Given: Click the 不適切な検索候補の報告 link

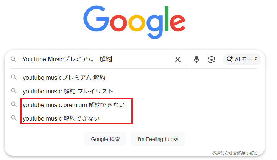Looking at the screenshot, I should point(235,153).
